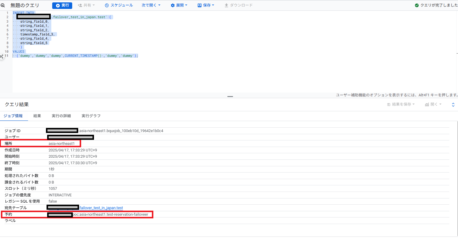458x238 pixels.
Task: Click the 作成日時 timestamp 17:33:29 value
Action: click(73, 150)
